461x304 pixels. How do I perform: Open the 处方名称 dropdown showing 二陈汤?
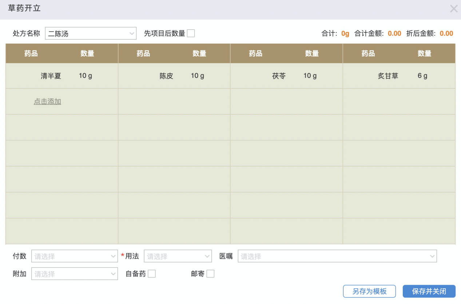[90, 33]
